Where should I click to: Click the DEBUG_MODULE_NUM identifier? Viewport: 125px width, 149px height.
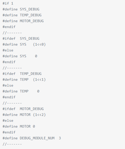tap(37, 138)
